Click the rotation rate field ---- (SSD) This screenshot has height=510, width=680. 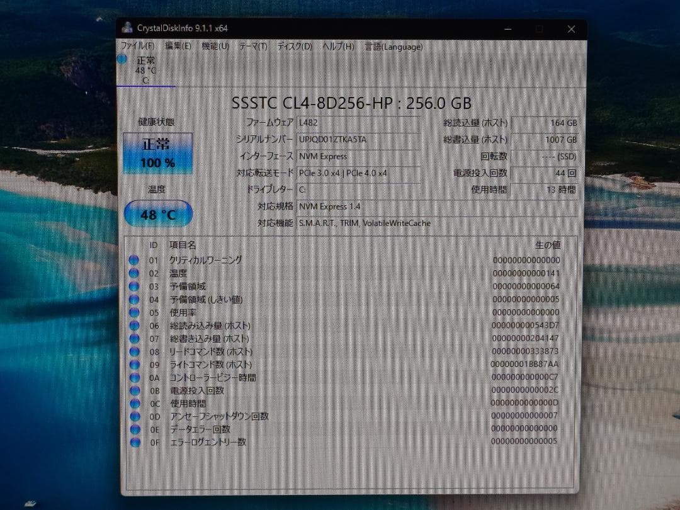(545, 157)
